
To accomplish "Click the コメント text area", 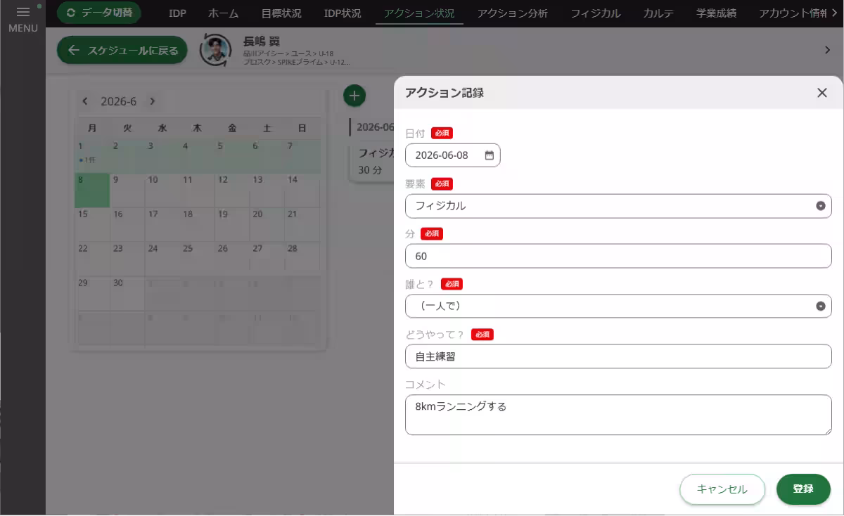I will (x=618, y=415).
